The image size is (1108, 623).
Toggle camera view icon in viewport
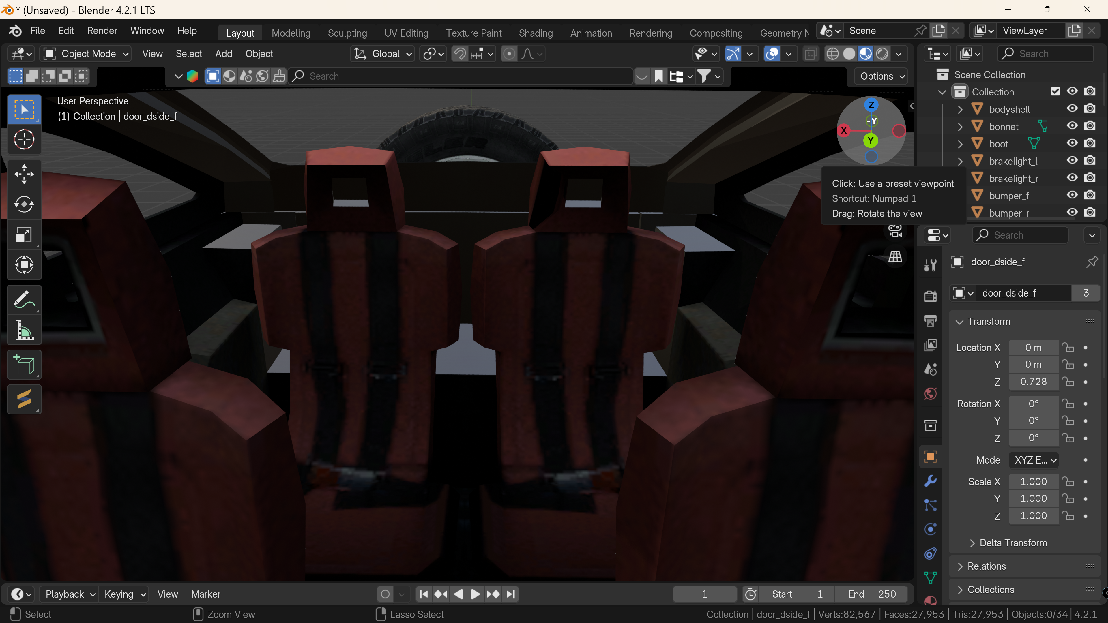click(896, 231)
